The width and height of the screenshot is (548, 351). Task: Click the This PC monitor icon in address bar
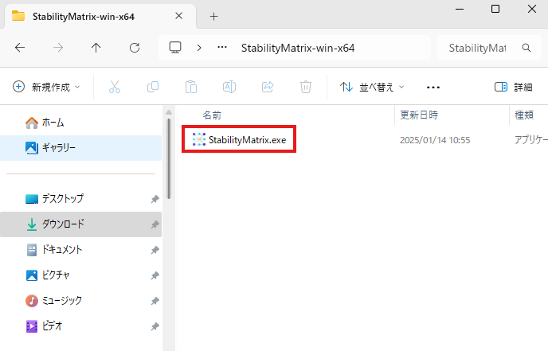[175, 48]
